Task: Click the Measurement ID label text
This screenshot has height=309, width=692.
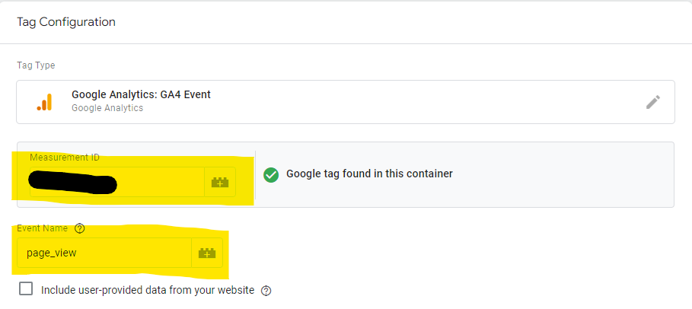Action: (65, 158)
